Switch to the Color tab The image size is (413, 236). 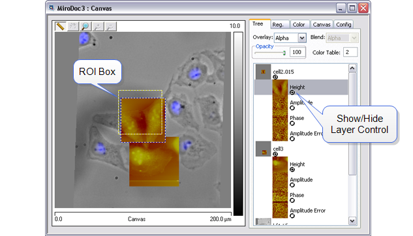[298, 25]
